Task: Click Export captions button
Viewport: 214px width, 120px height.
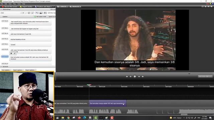Action: click(x=30, y=70)
